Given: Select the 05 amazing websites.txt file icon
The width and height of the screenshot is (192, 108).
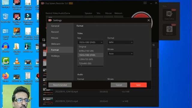Looking at the screenshot, I should [28, 34].
